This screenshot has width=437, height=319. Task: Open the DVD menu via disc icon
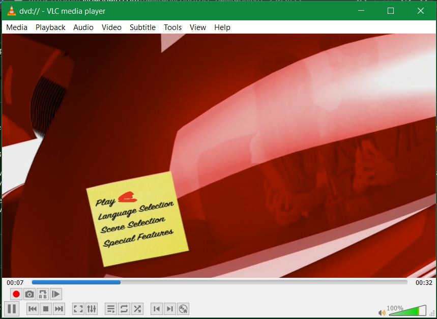[183, 309]
